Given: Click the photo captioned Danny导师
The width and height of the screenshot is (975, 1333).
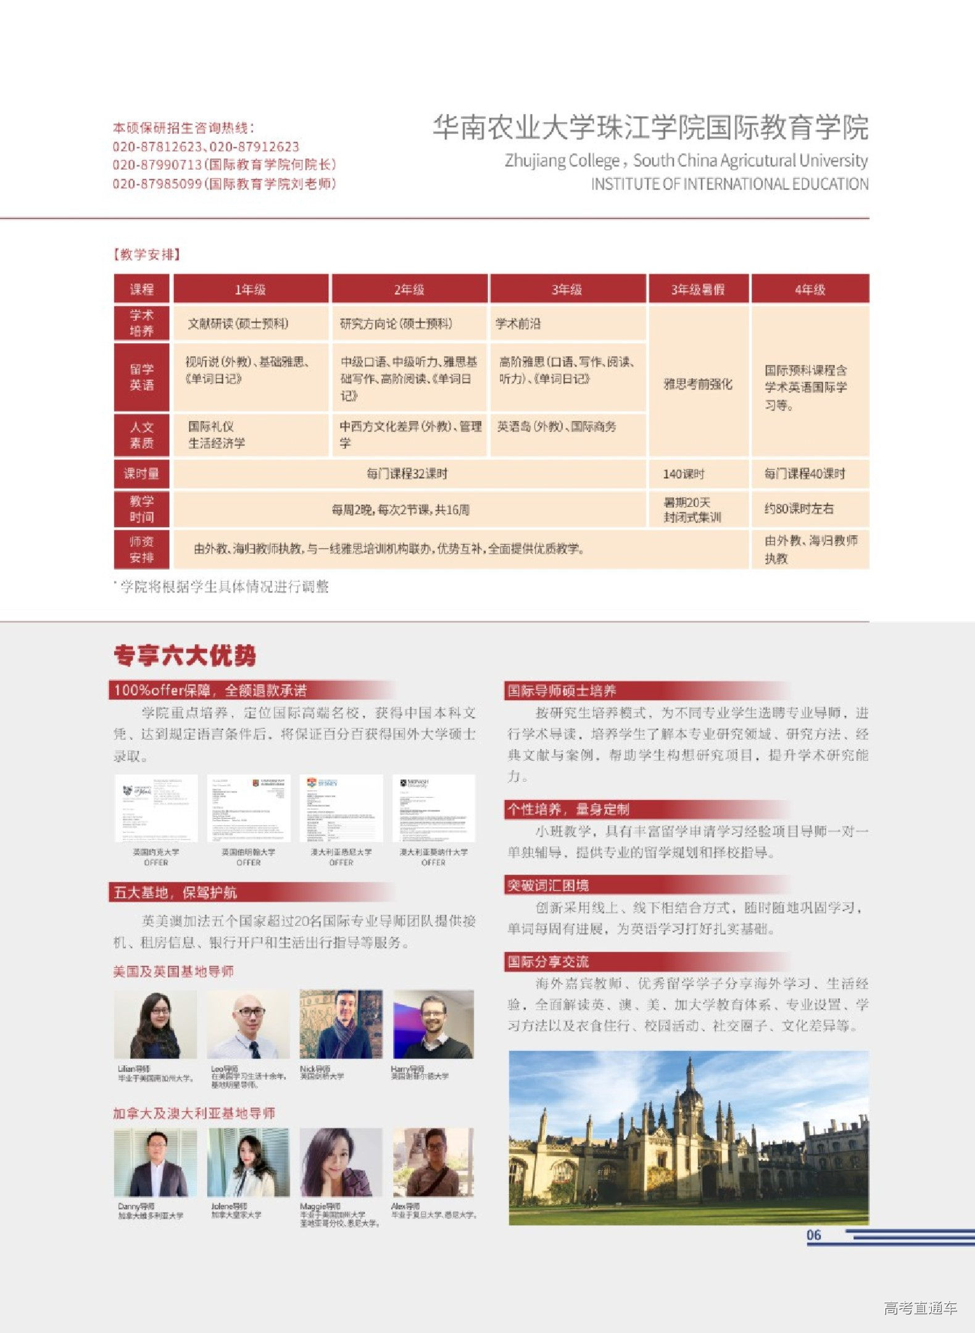Looking at the screenshot, I should click(x=156, y=1162).
